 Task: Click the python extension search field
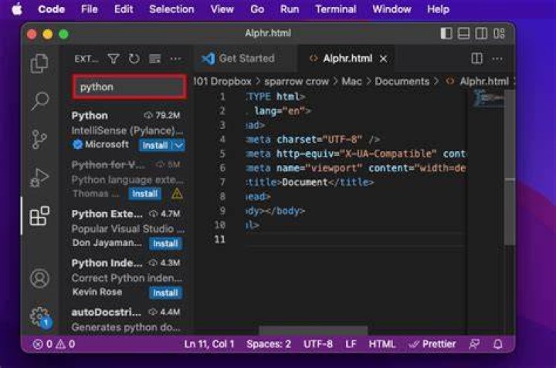point(129,87)
